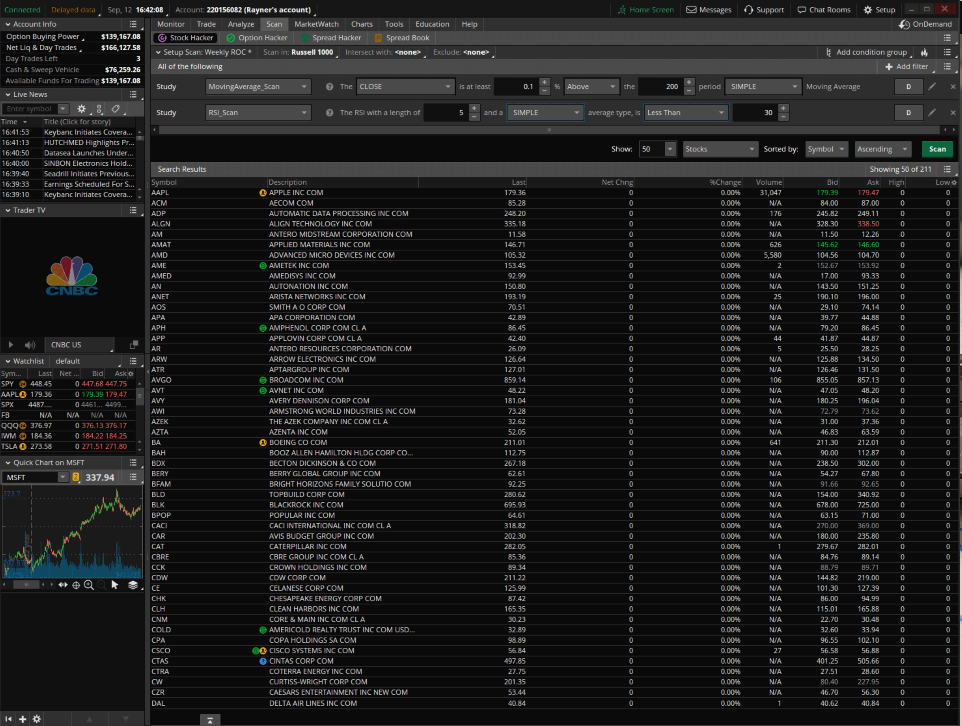The height and width of the screenshot is (726, 962).
Task: Open the MovingAverage_Scan study dropdown
Action: point(258,86)
